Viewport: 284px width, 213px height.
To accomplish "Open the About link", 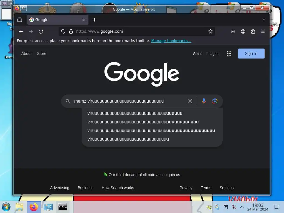I will 26,54.
